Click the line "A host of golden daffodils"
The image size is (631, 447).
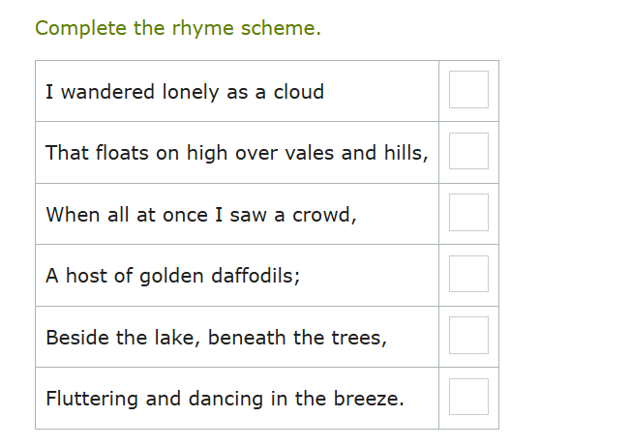pos(173,276)
